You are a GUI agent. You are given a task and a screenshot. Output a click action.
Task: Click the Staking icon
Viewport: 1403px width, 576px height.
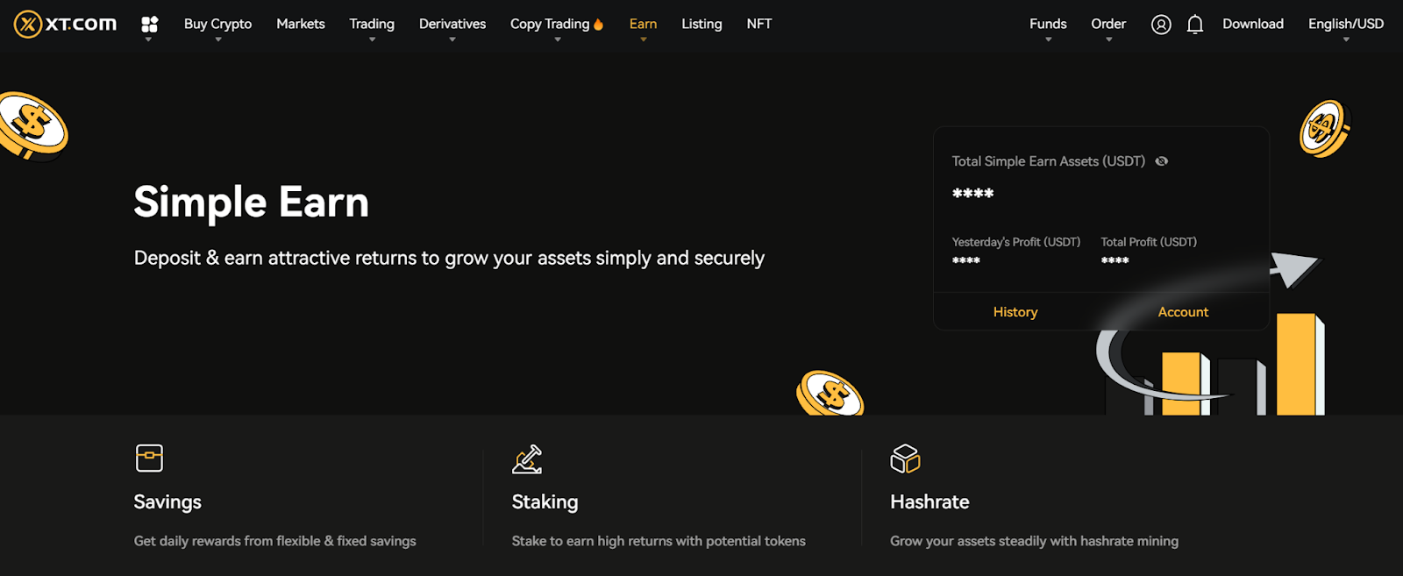point(527,459)
